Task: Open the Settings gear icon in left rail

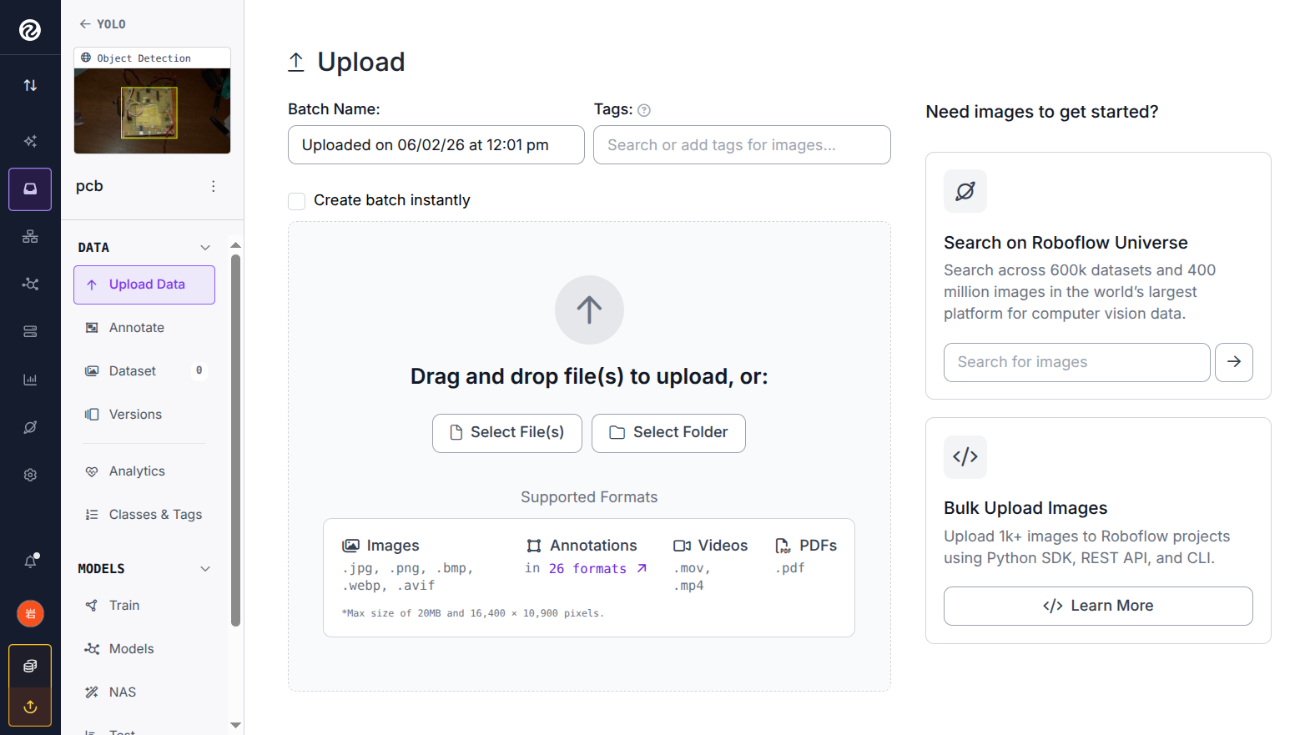Action: [30, 475]
